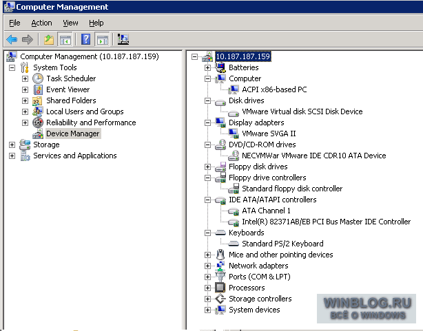Click the Keyboards category icon
This screenshot has height=331, width=423.
(x=220, y=233)
